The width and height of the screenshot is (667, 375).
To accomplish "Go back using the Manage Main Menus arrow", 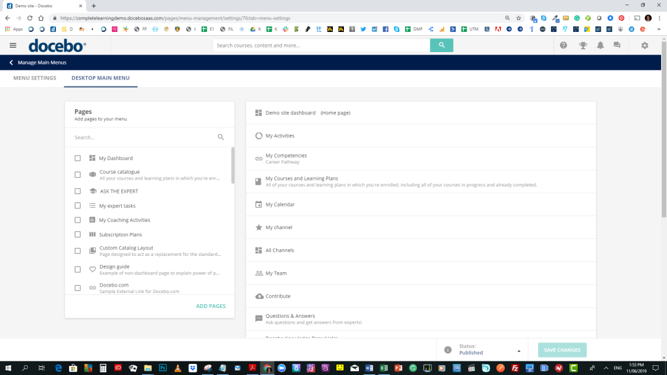I will [10, 62].
